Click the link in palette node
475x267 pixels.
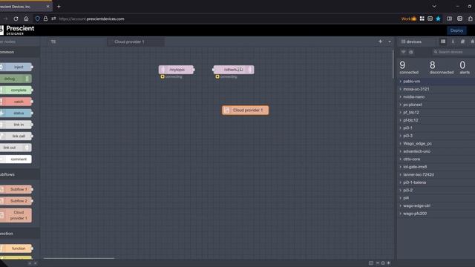[x=16, y=125]
